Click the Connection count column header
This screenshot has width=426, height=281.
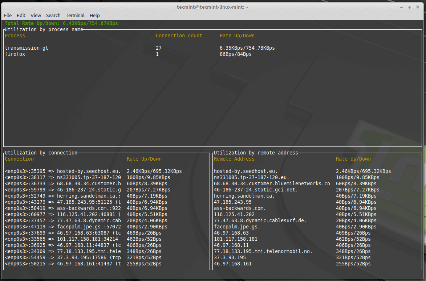click(179, 36)
